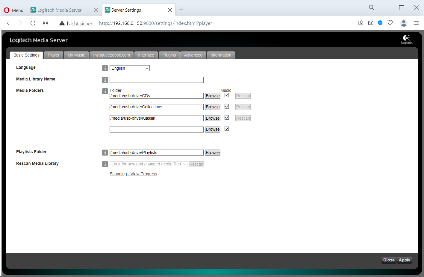Toggle Music checkbox for the Klassik folder
The height and width of the screenshot is (277, 424).
point(227,118)
